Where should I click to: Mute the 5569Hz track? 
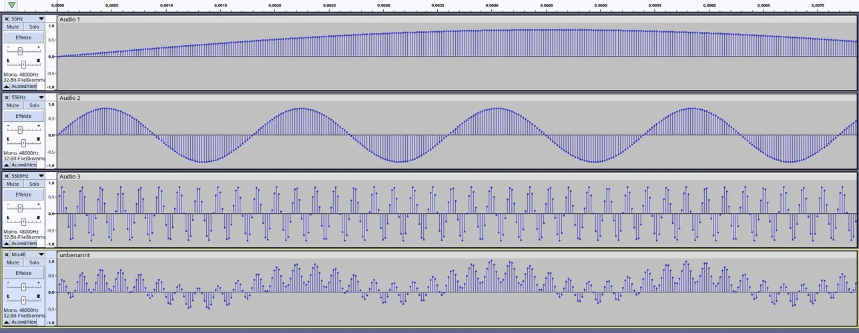point(13,184)
